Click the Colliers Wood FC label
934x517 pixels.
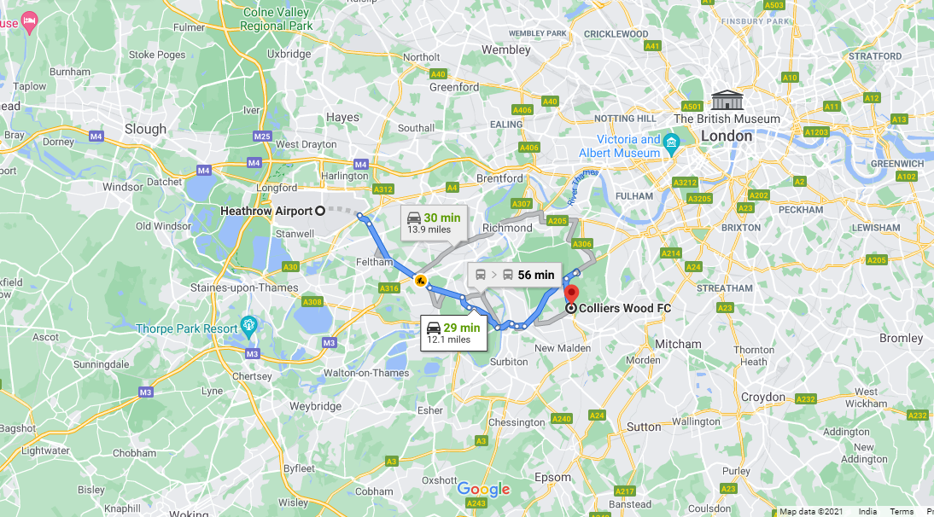click(625, 308)
